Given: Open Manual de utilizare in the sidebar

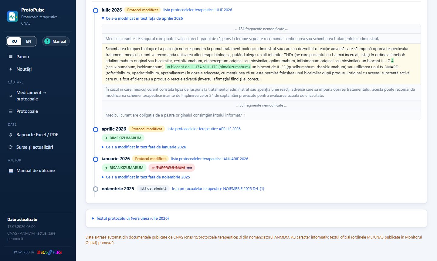Looking at the screenshot, I should [38, 171].
